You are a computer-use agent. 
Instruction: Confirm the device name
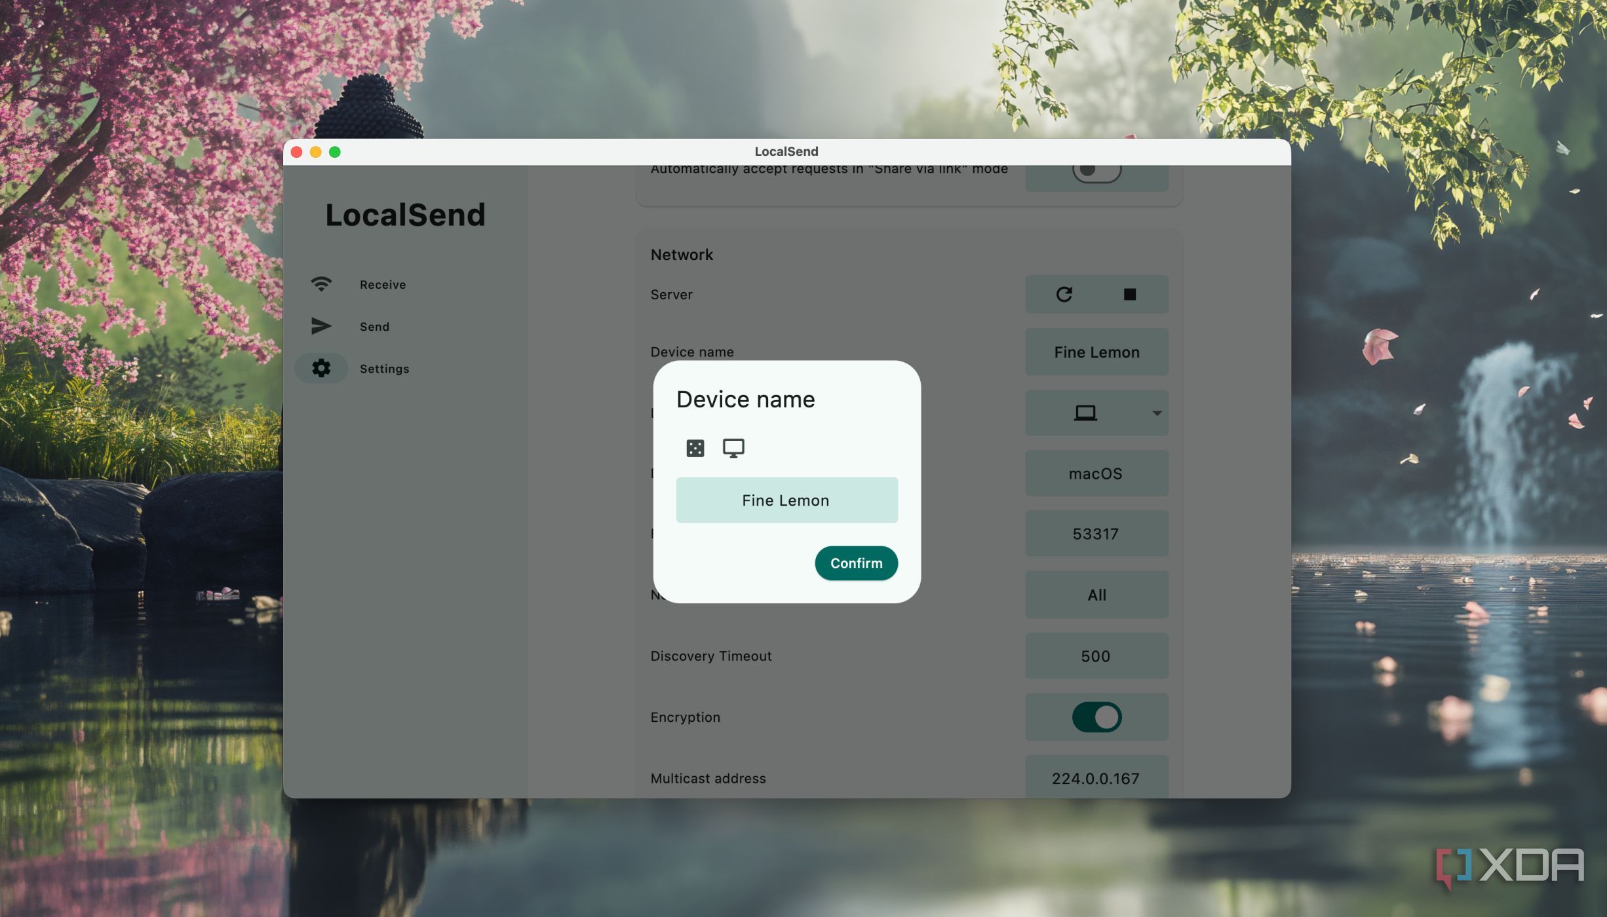(856, 563)
